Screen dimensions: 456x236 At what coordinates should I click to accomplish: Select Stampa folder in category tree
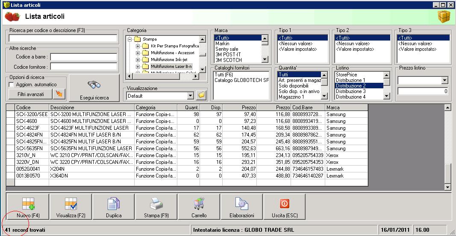(x=150, y=39)
